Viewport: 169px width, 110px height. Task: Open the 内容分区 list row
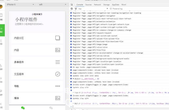coord(37,38)
